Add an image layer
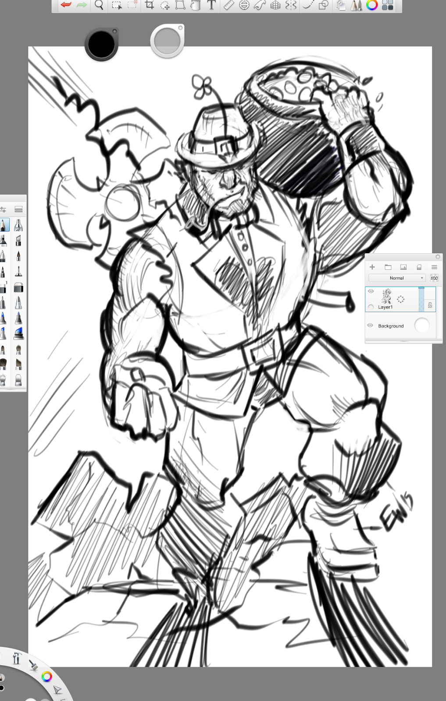 click(403, 267)
